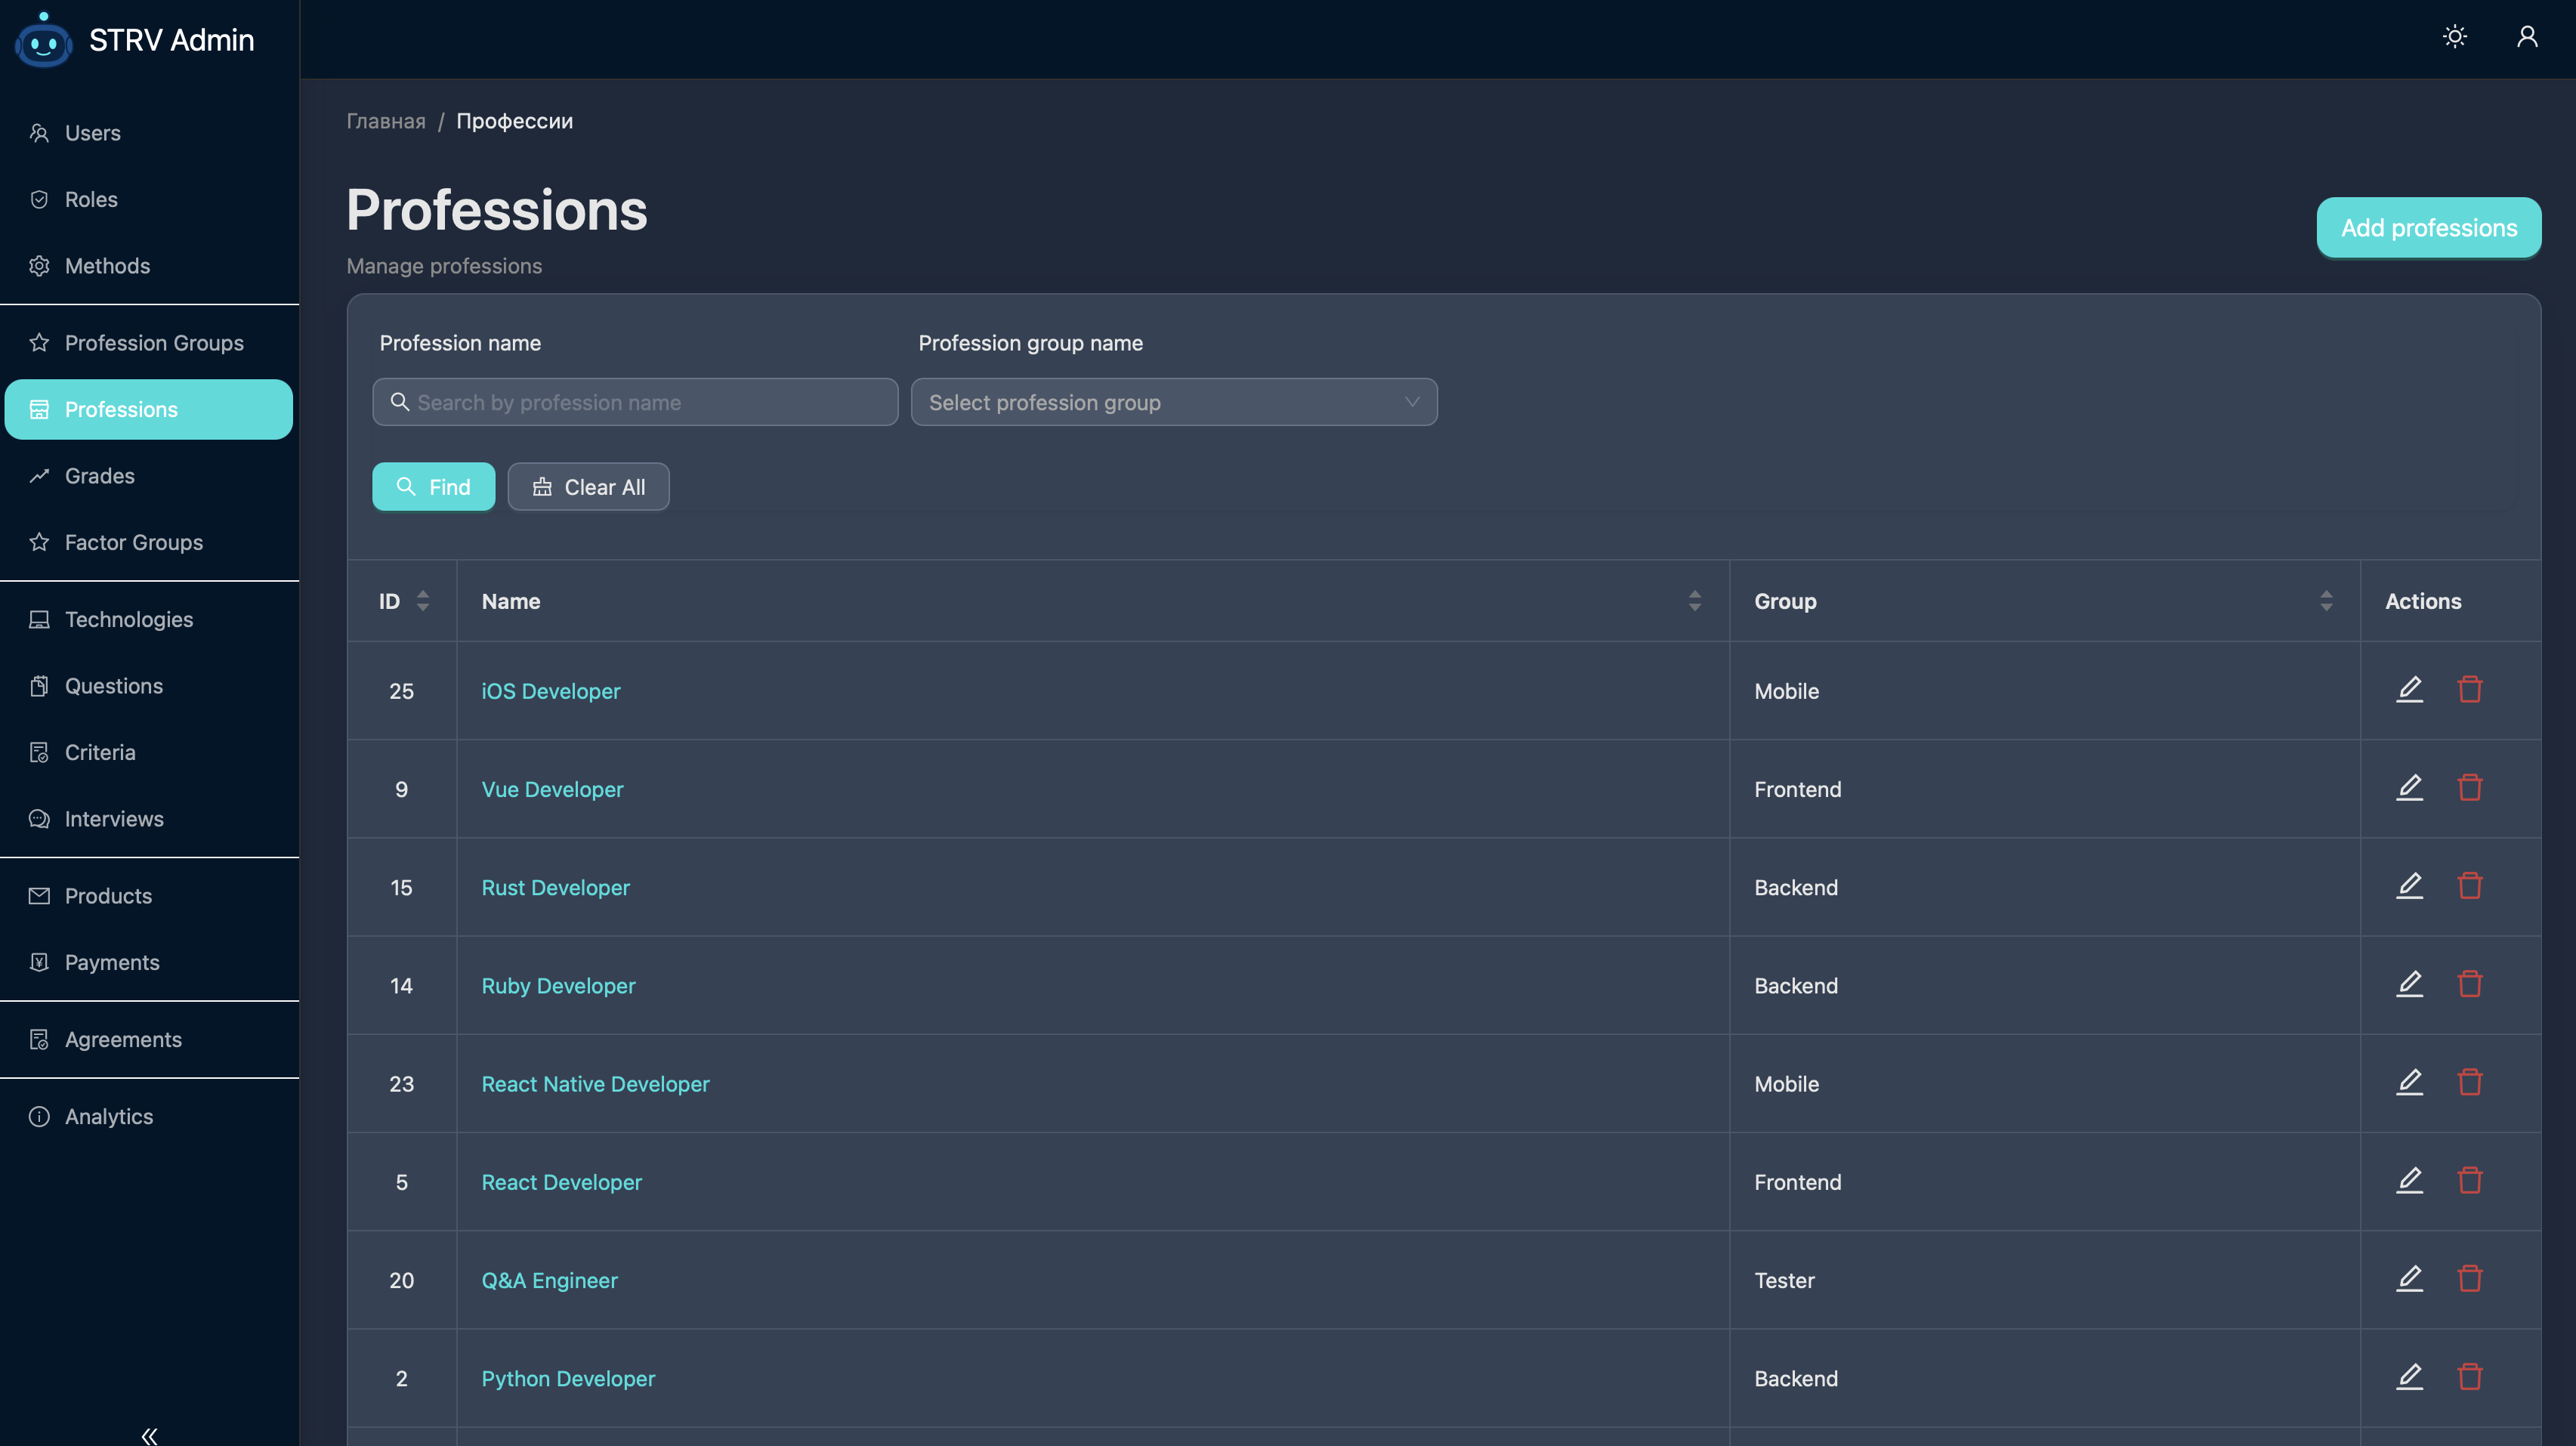Screen dimensions: 2576x1446
Task: Toggle the light/dark theme sun icon
Action: [2454, 37]
